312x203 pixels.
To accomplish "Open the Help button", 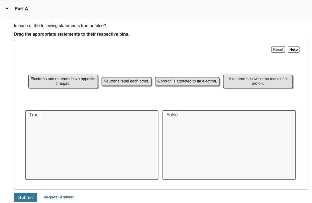I will coord(293,49).
